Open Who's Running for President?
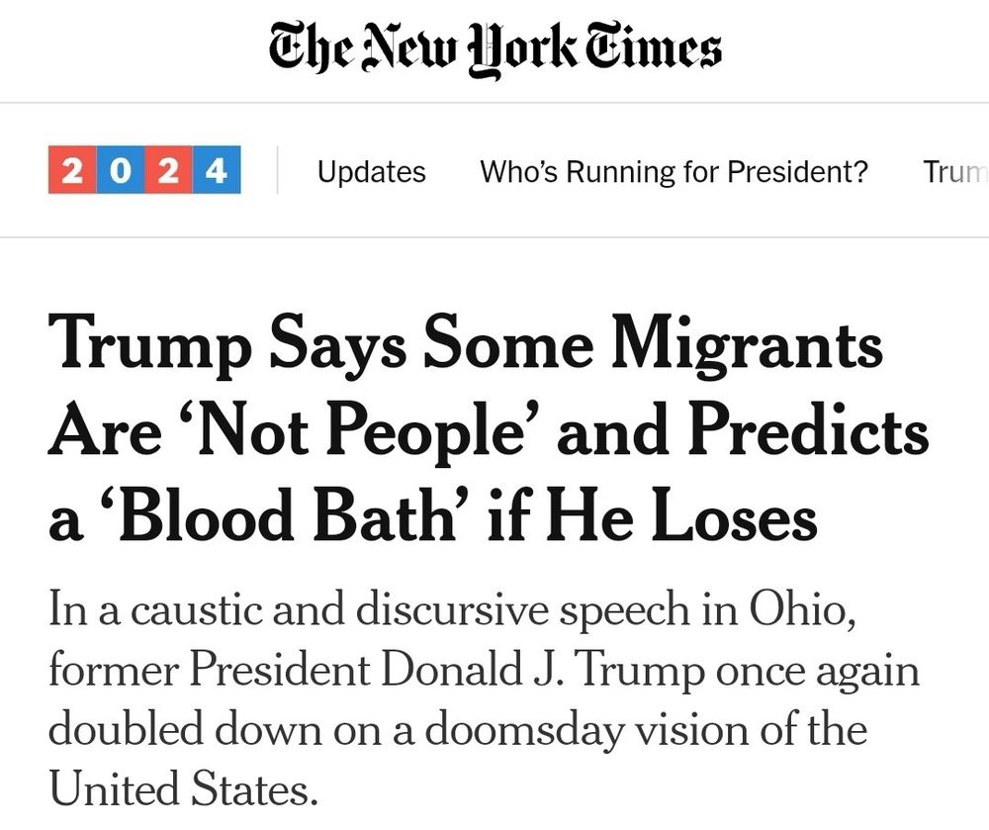This screenshot has height=830, width=989. pos(674,171)
